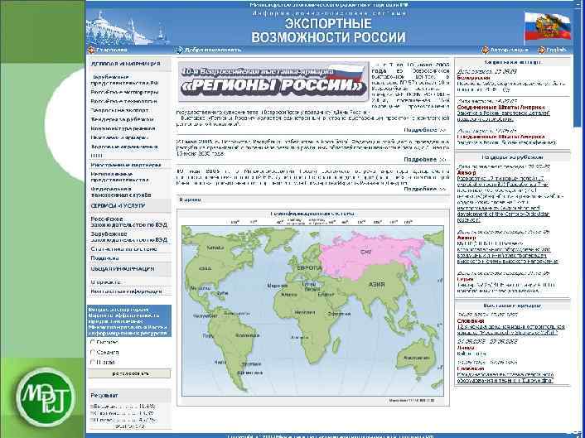Submit the poll with Голосовать button
The width and height of the screenshot is (585, 438).
pos(129,373)
